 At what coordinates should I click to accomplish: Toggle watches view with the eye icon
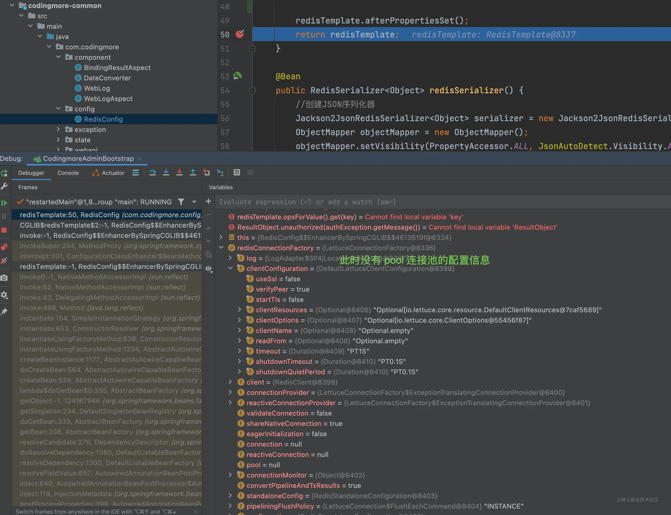coord(209,269)
